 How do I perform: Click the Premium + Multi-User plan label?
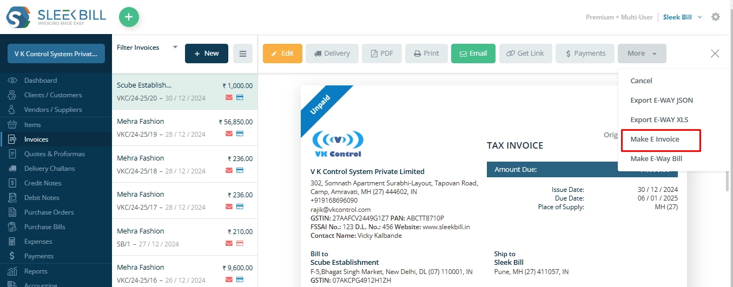tap(619, 17)
